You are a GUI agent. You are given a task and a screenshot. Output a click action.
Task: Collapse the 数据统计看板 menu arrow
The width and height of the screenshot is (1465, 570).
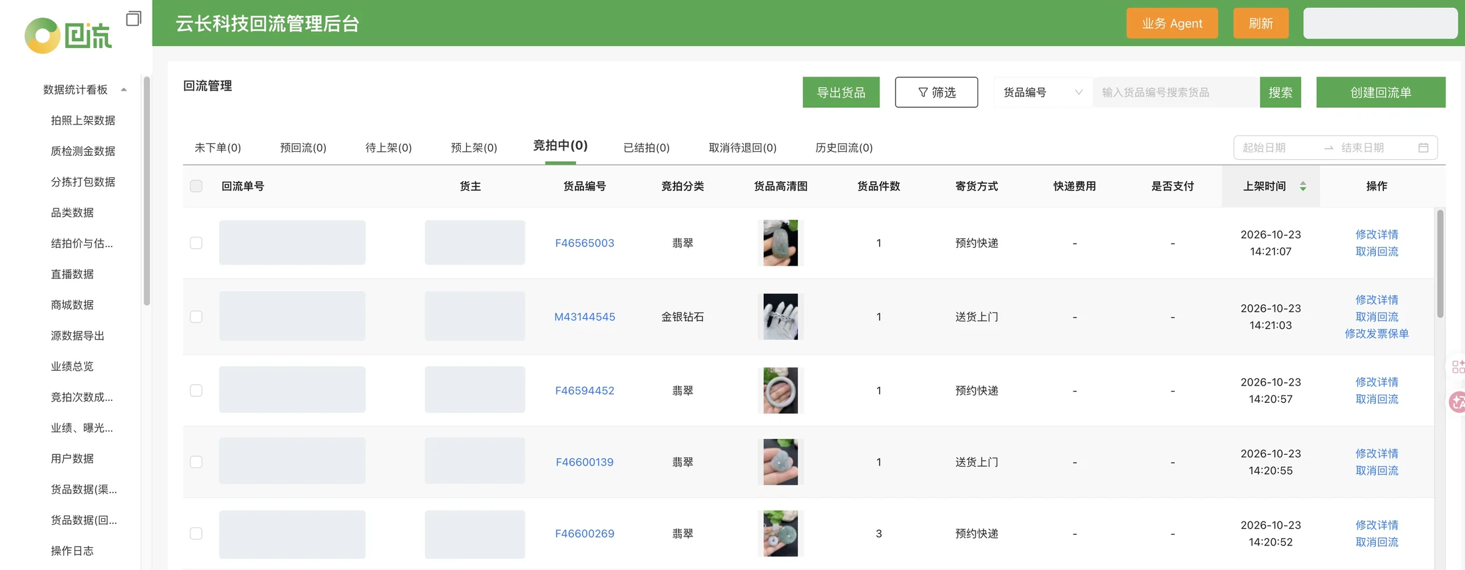click(x=124, y=90)
